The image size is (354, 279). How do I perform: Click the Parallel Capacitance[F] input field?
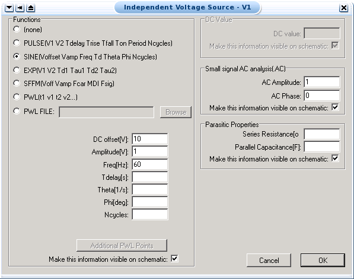pos(322,147)
